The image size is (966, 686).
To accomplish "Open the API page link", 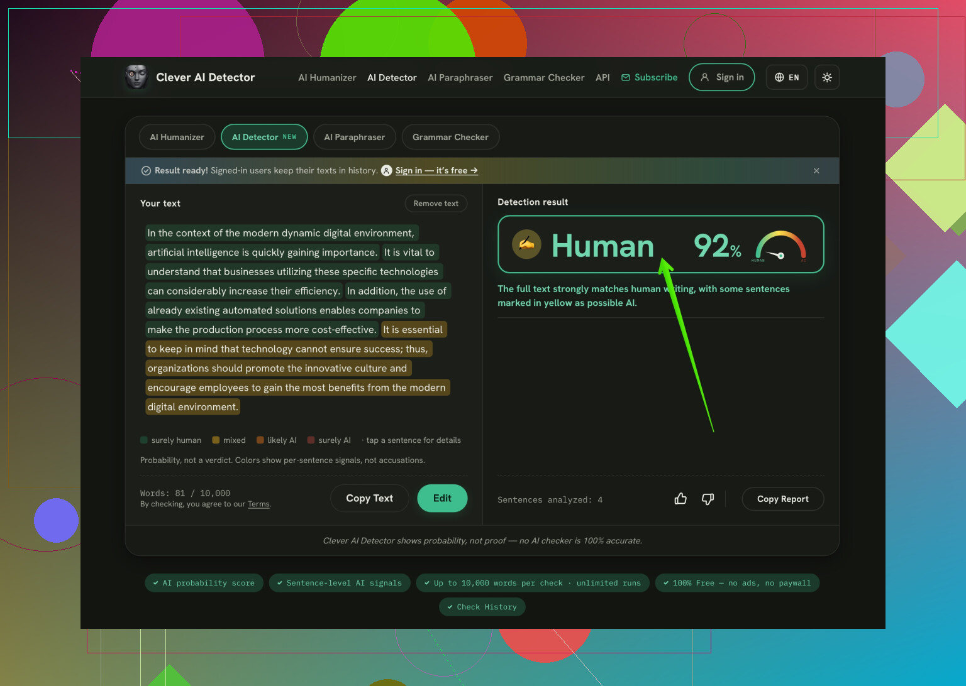I will [602, 78].
